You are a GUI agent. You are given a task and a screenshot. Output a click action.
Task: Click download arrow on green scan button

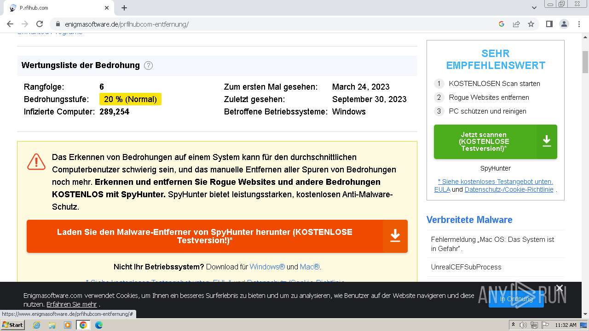coord(547,142)
